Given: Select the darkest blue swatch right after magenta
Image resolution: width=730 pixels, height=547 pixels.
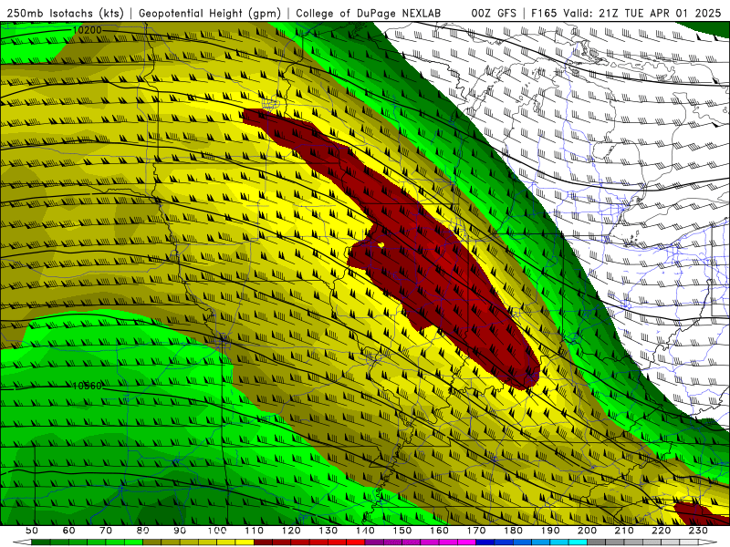Looking at the screenshot, I should [485, 542].
